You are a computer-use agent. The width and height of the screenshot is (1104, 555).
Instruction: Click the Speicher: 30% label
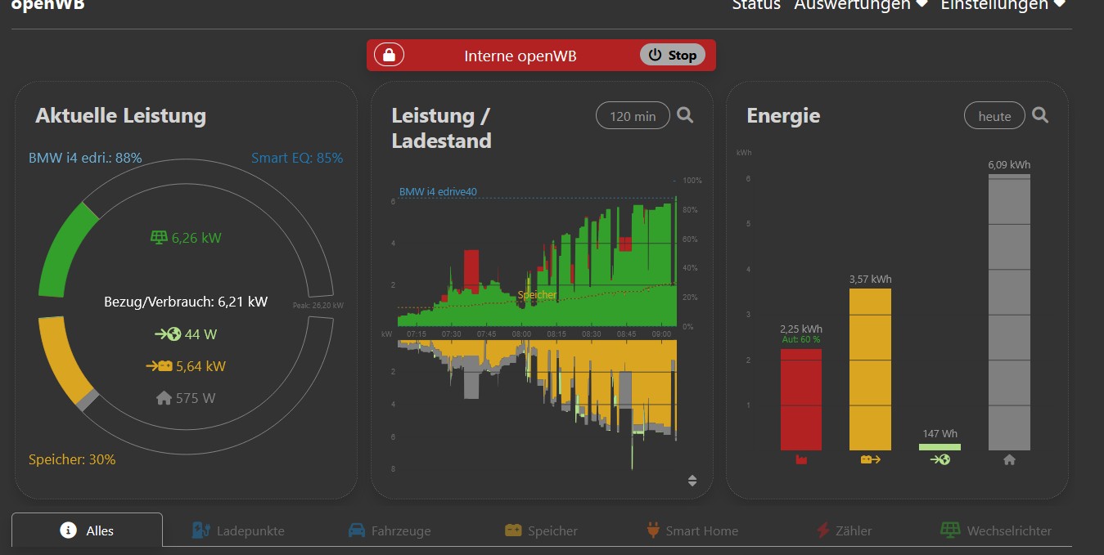point(72,459)
